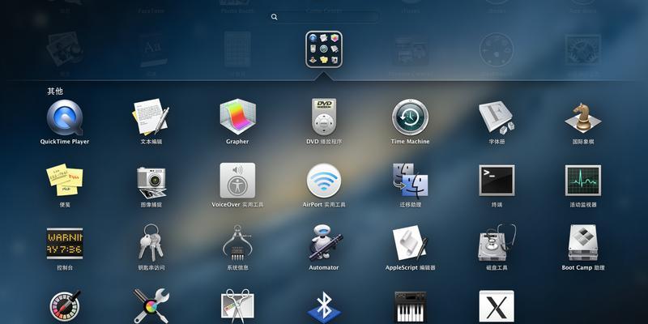Open the 终端 terminal app

(497, 180)
